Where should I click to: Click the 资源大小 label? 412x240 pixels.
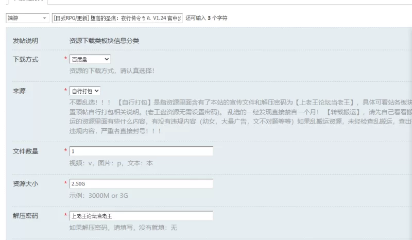coord(25,183)
